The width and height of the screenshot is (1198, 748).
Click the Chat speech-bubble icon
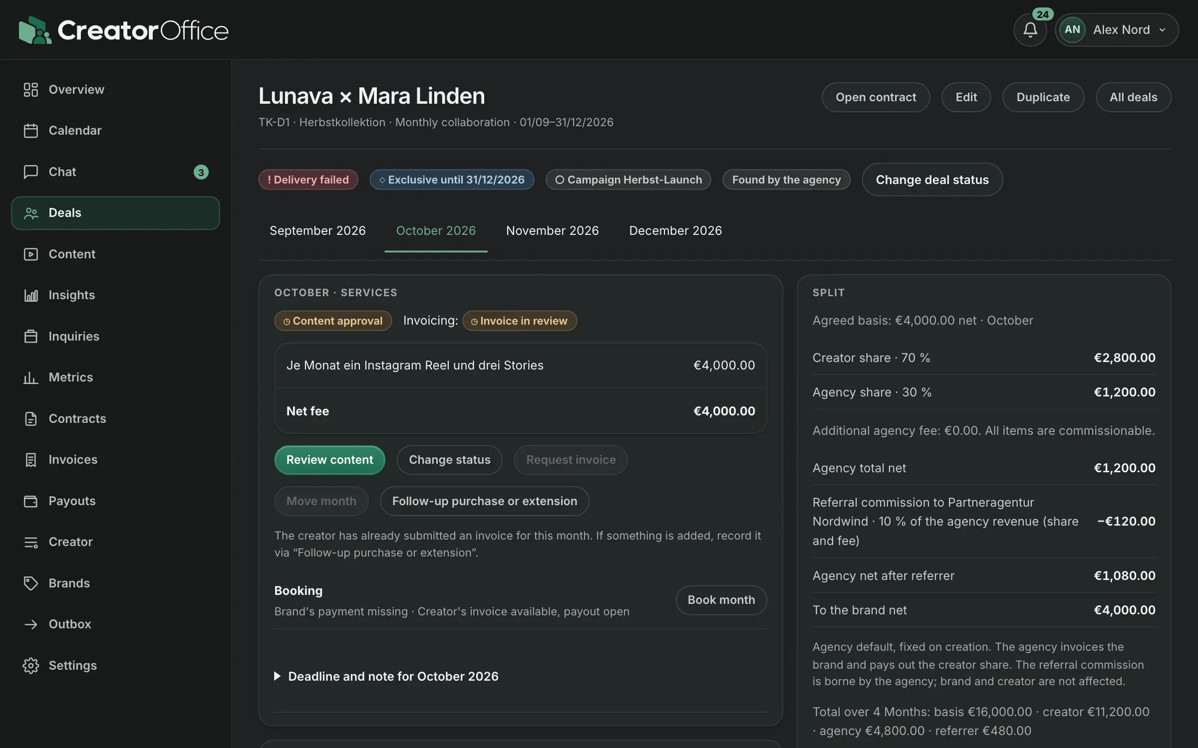(31, 172)
